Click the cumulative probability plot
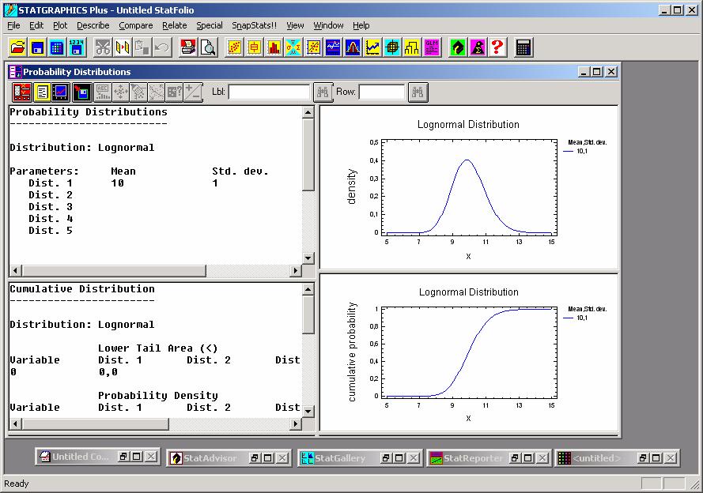This screenshot has height=493, width=703. point(468,352)
